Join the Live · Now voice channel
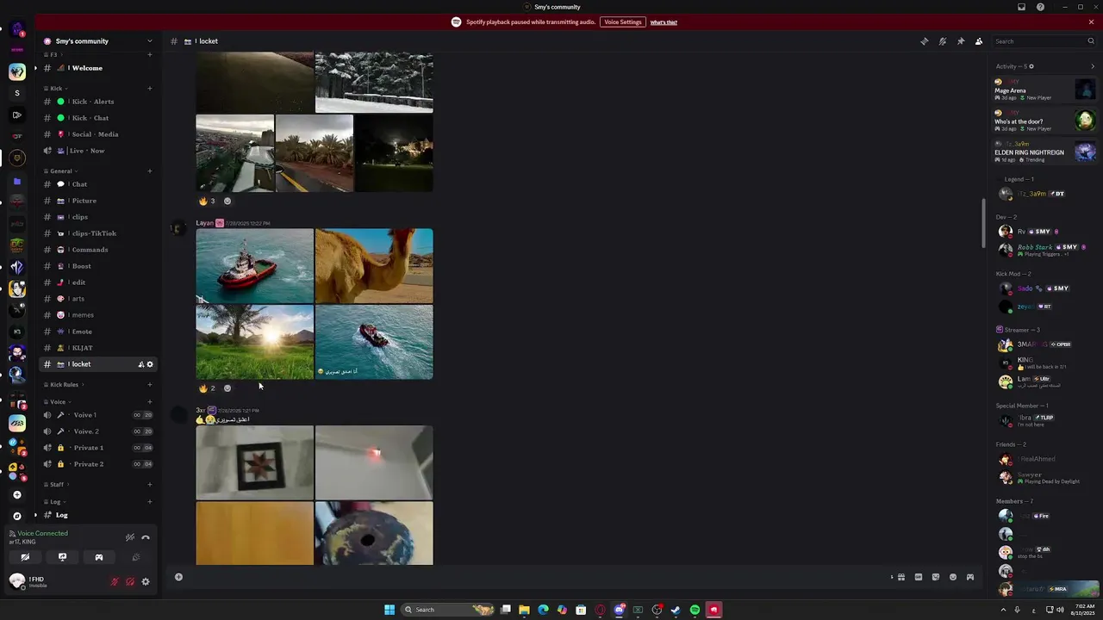This screenshot has width=1103, height=620. pyautogui.click(x=97, y=151)
